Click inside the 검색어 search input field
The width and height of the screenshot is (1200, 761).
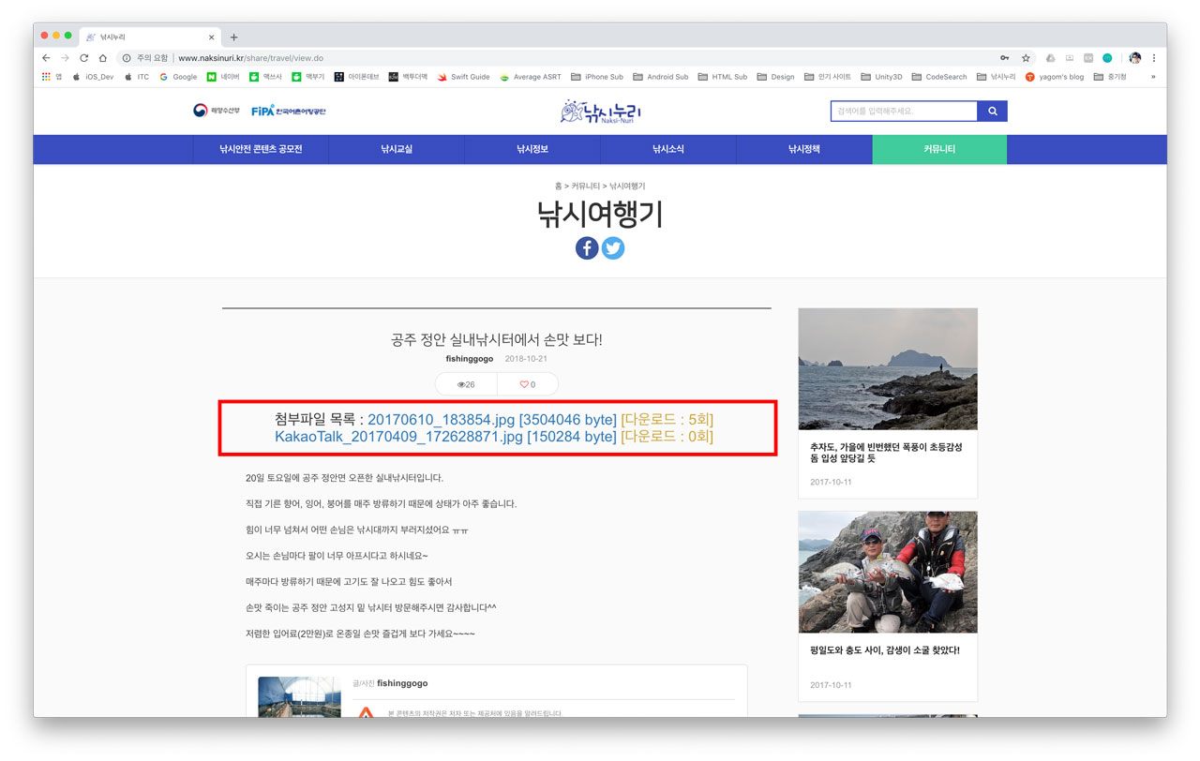(x=900, y=111)
